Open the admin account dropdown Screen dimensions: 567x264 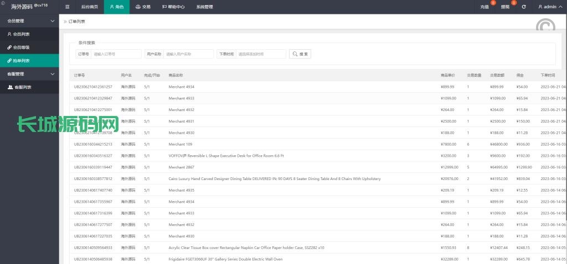(x=550, y=7)
